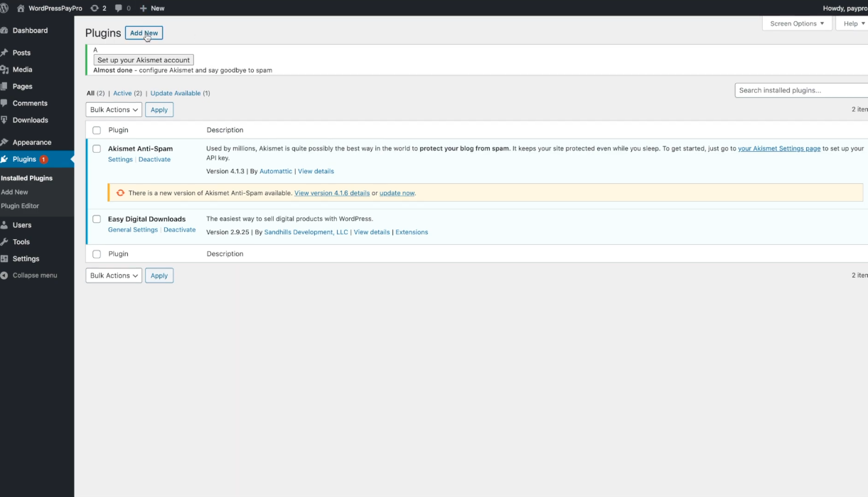
Task: Toggle the select-all checkbox in table header
Action: [97, 131]
